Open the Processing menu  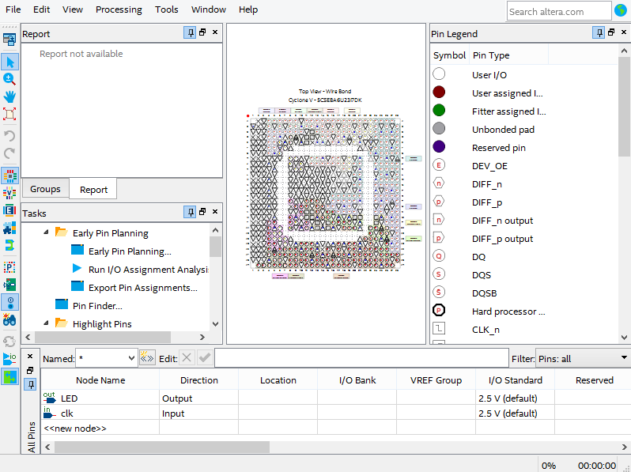coord(119,9)
